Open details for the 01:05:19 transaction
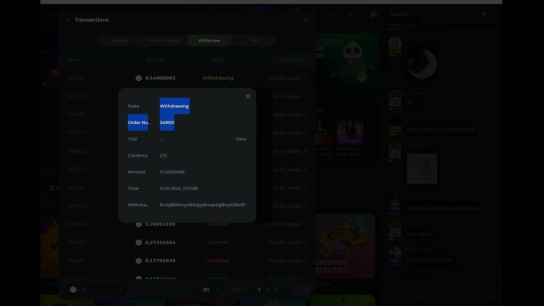 287,114
